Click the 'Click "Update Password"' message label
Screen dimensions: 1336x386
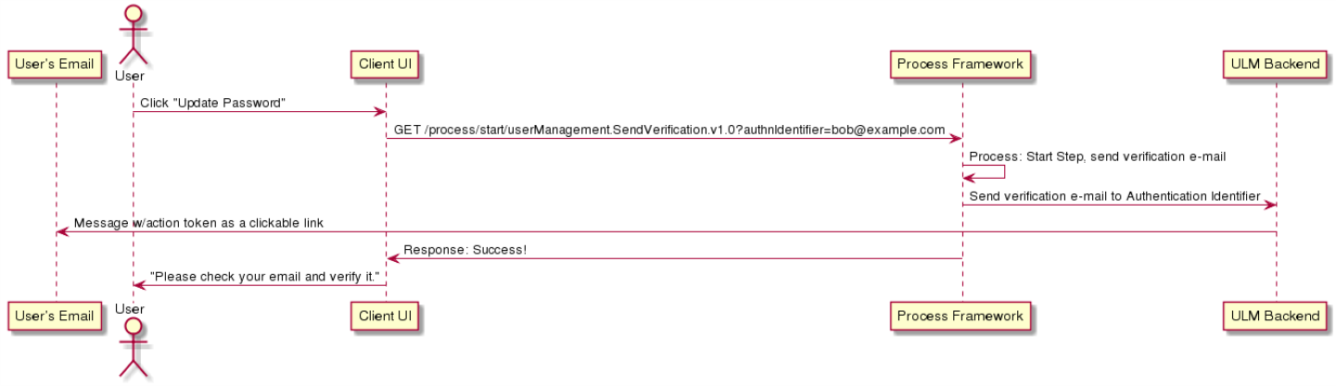tap(212, 103)
